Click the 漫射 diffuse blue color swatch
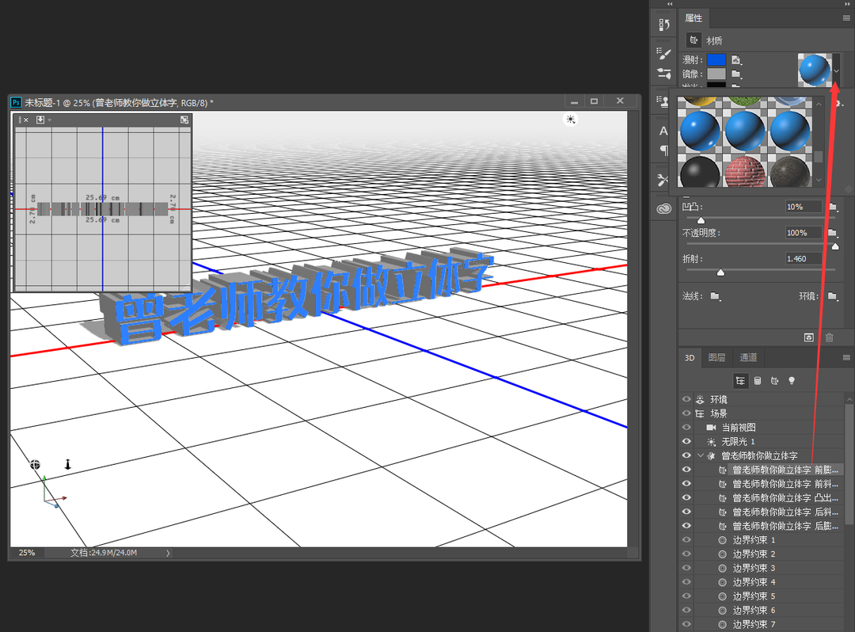 click(x=716, y=60)
